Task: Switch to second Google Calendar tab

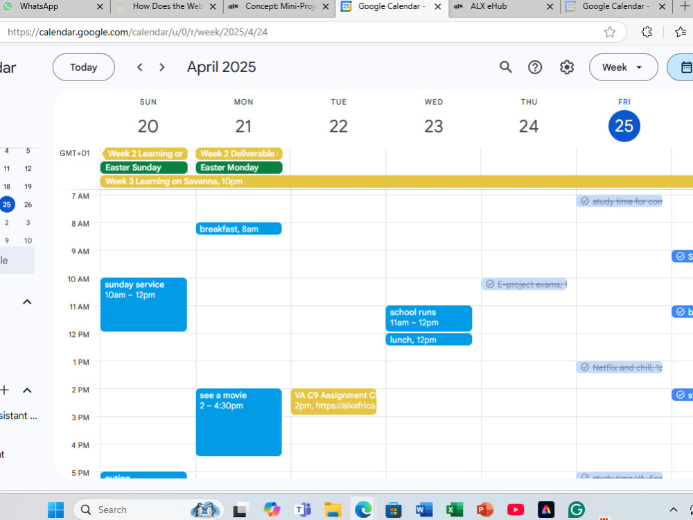Action: point(615,6)
